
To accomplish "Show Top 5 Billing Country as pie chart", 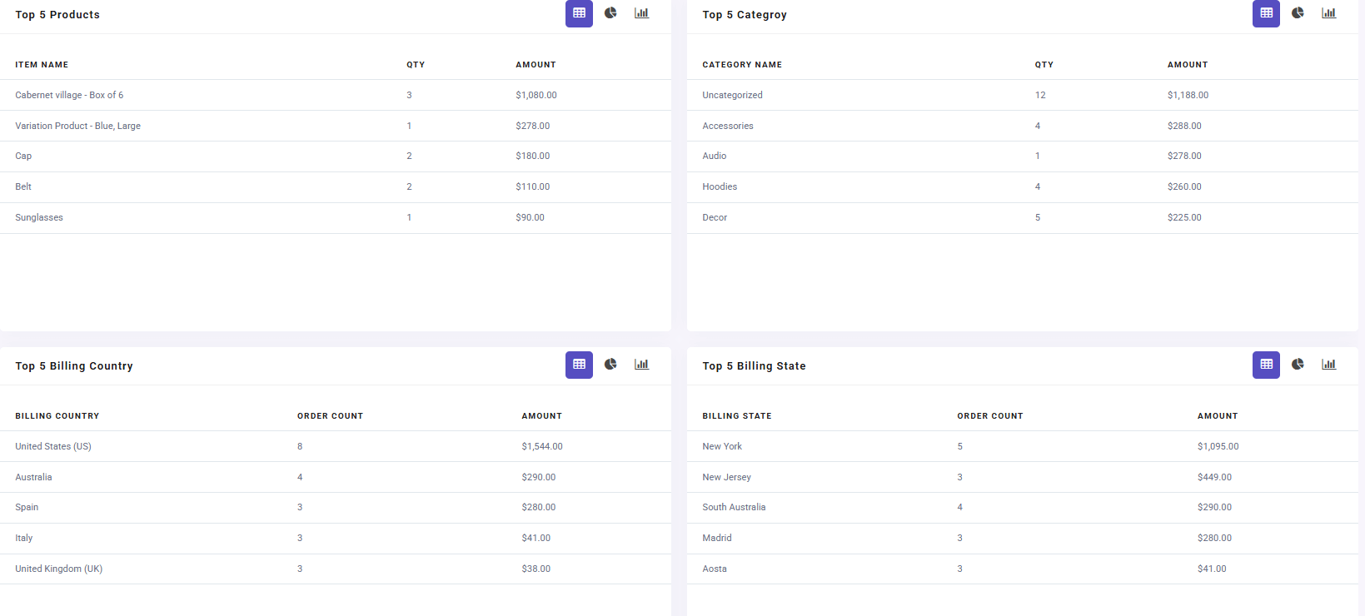I will coord(610,365).
